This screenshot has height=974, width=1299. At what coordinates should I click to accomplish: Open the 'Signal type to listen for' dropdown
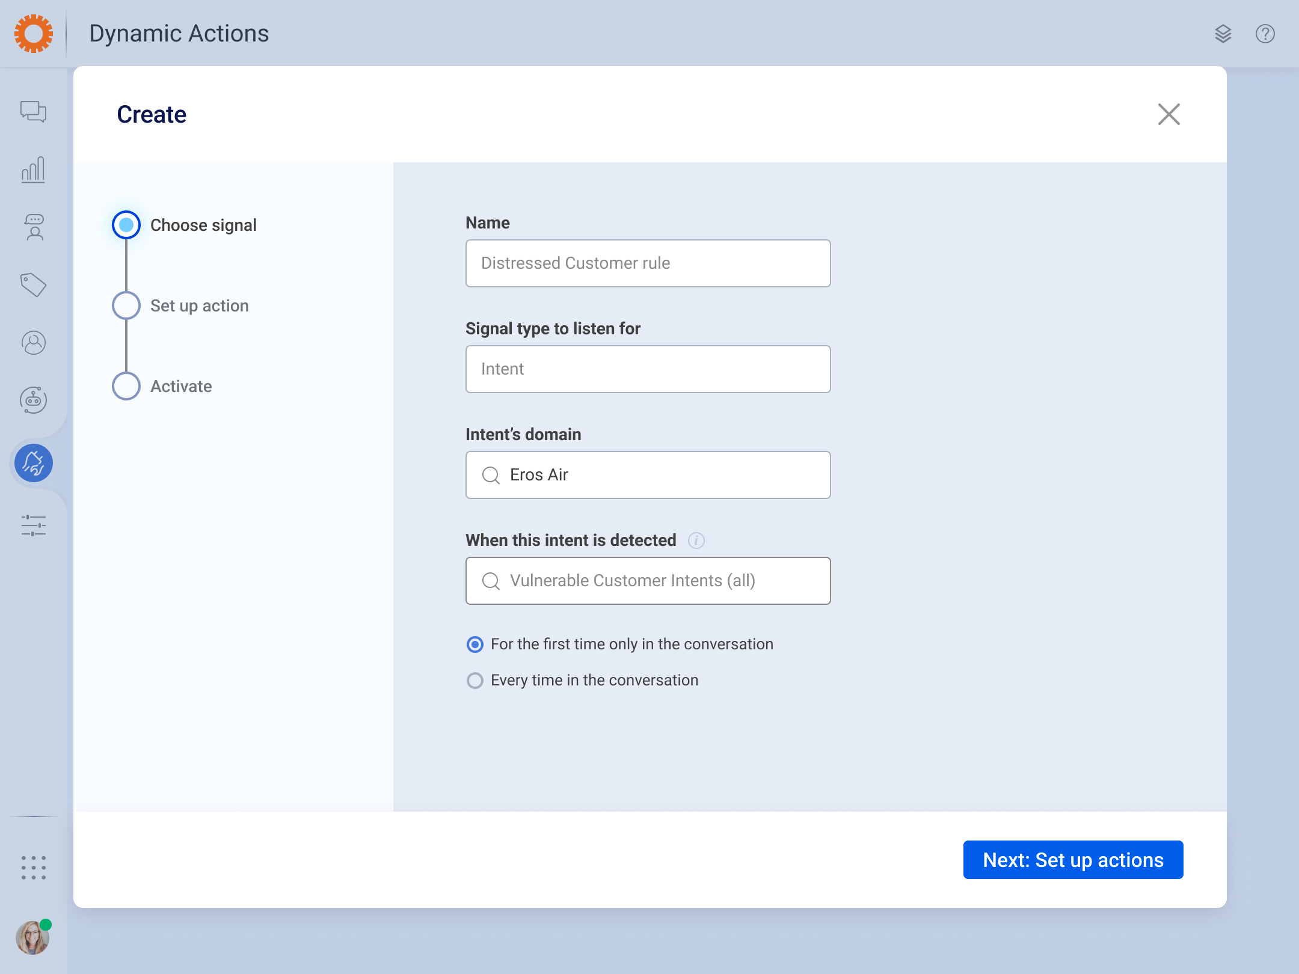click(x=648, y=369)
